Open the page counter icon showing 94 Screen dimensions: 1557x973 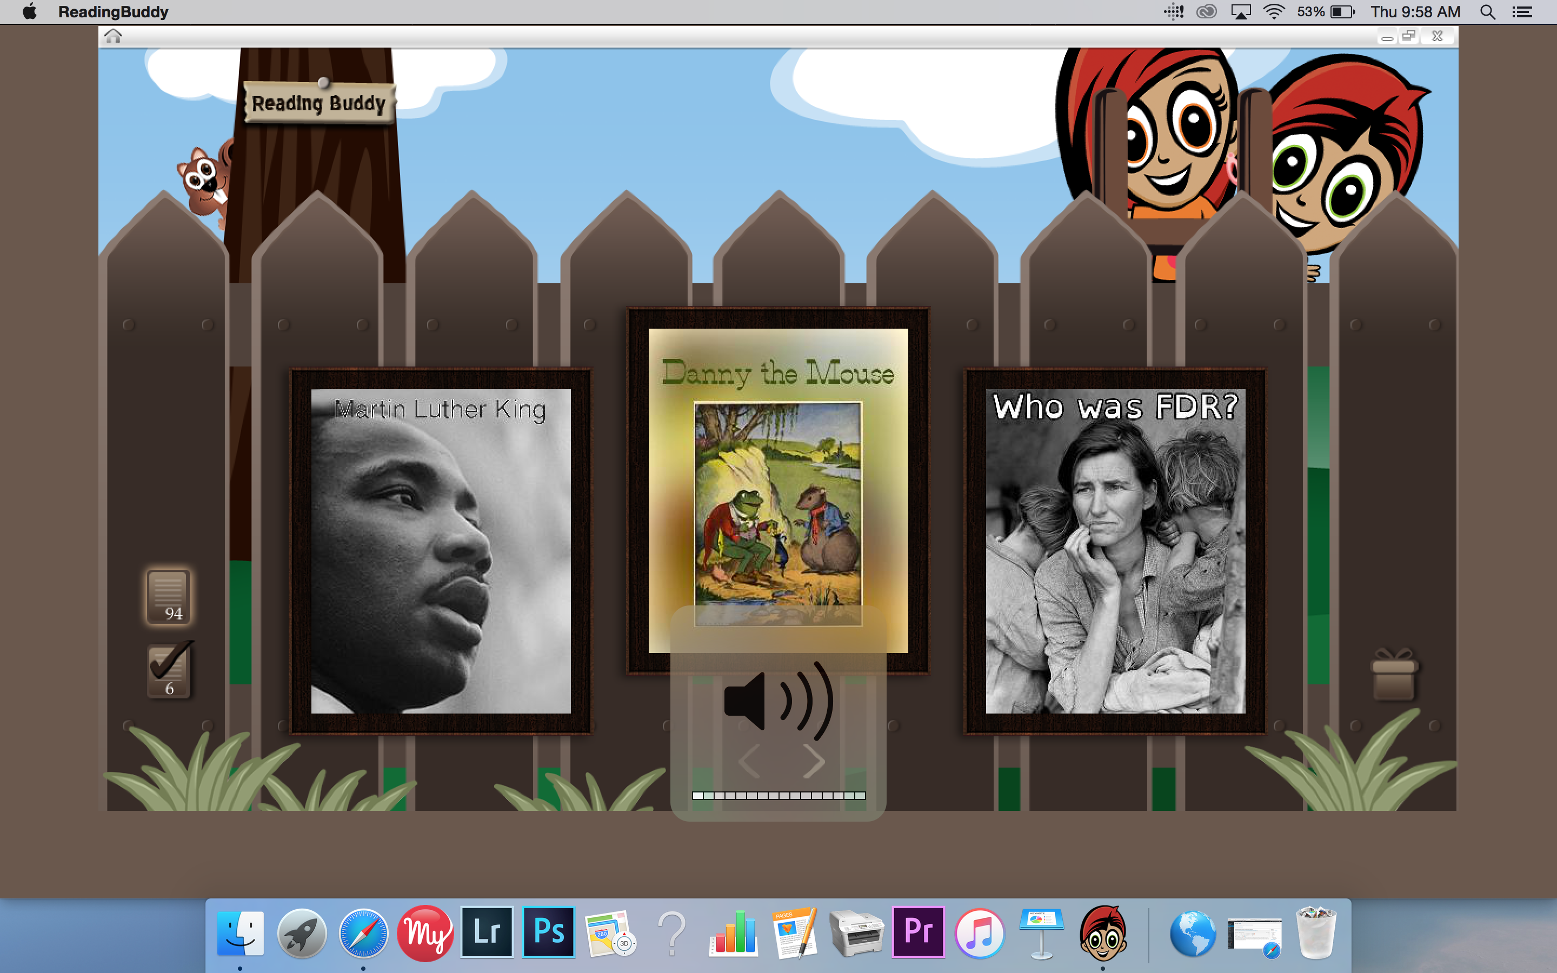coord(169,596)
